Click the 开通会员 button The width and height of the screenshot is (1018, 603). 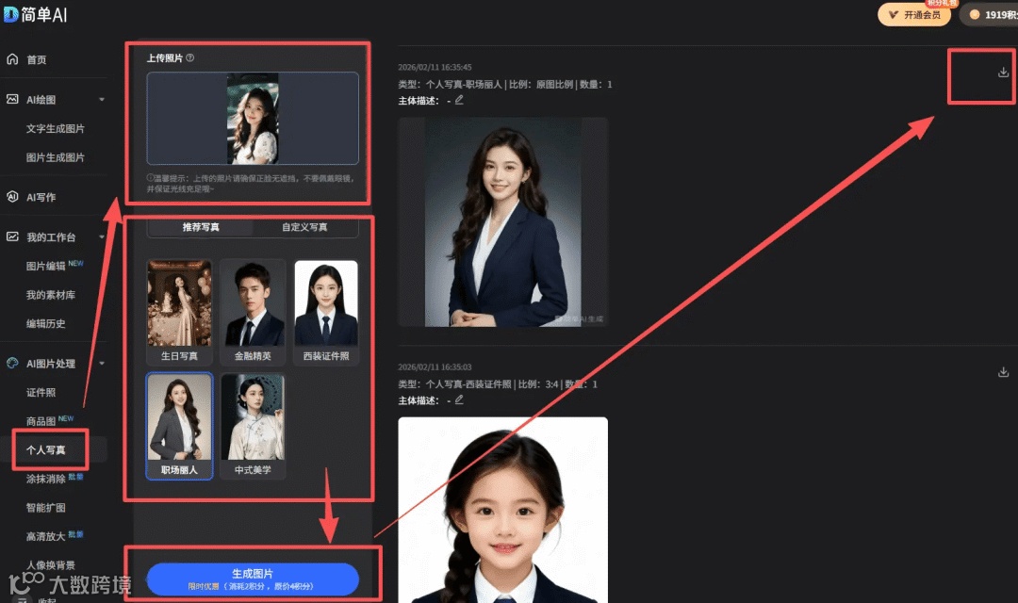tap(914, 14)
